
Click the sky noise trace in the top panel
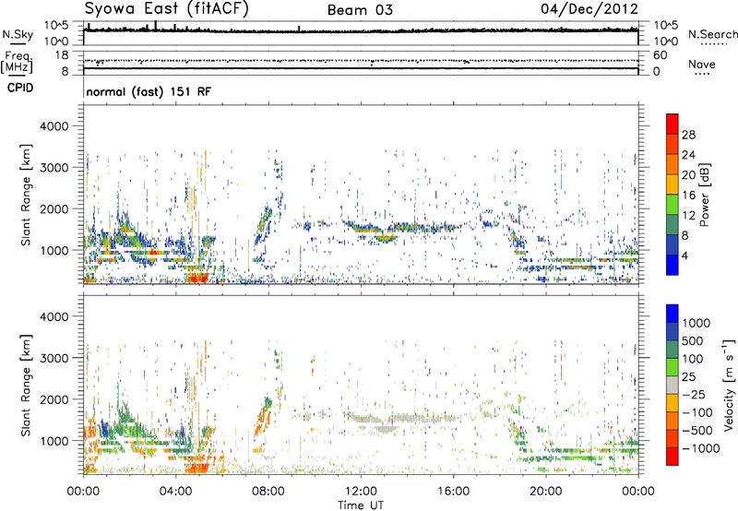(361, 30)
